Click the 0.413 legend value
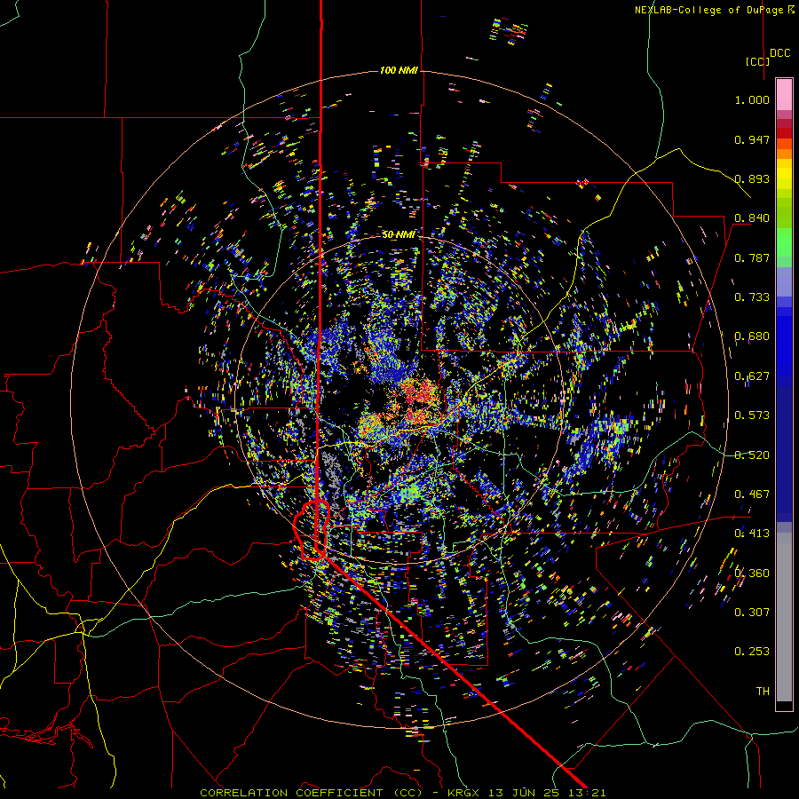 (x=752, y=534)
